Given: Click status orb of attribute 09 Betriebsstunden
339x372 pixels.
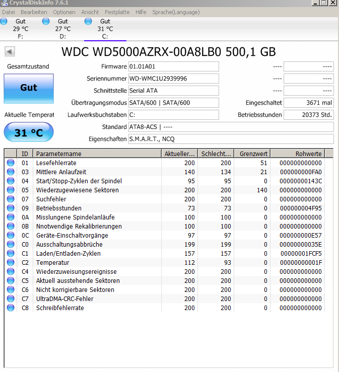Looking at the screenshot, I should click(11, 208).
